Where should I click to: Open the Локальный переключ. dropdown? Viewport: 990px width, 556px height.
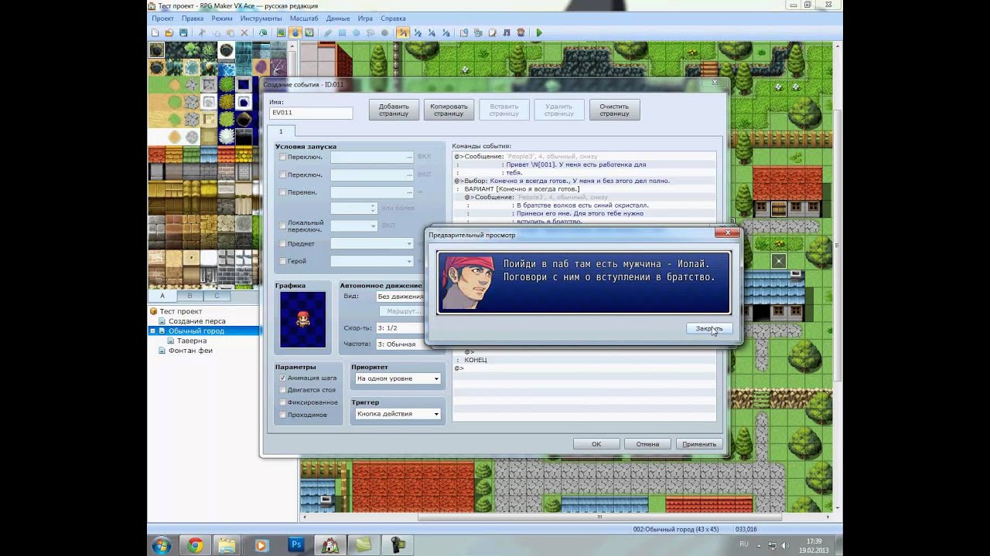(x=353, y=225)
